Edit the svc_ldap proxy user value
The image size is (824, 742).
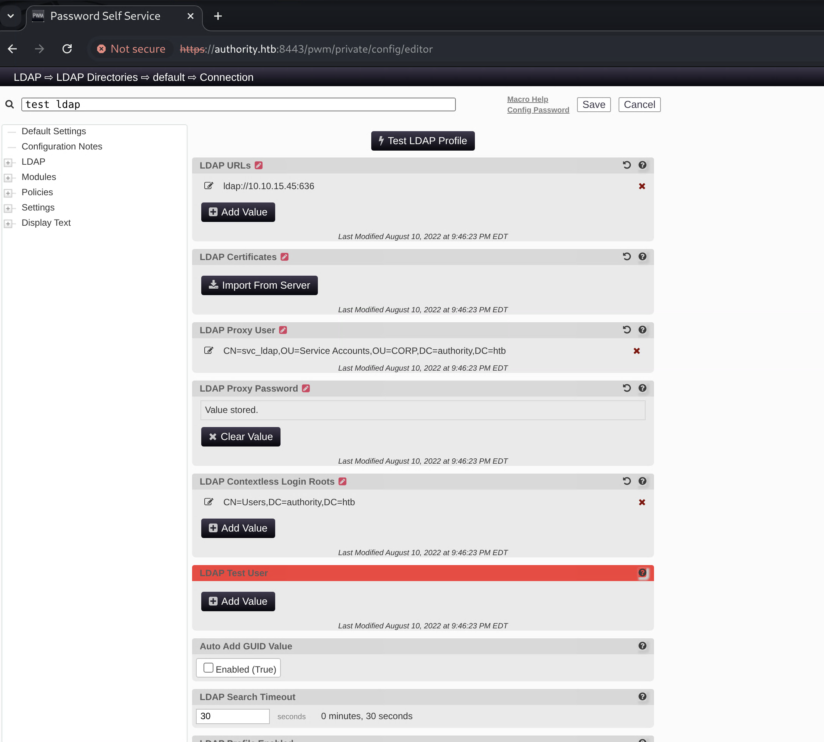(208, 351)
